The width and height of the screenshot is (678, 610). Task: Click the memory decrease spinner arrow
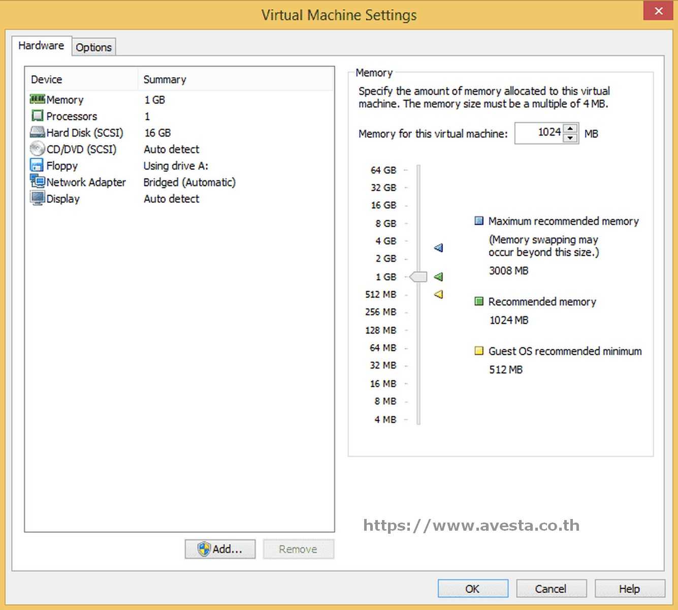pos(570,138)
